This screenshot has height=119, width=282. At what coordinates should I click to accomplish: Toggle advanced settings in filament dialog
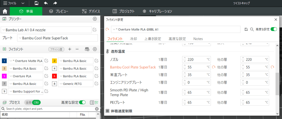click(274, 29)
